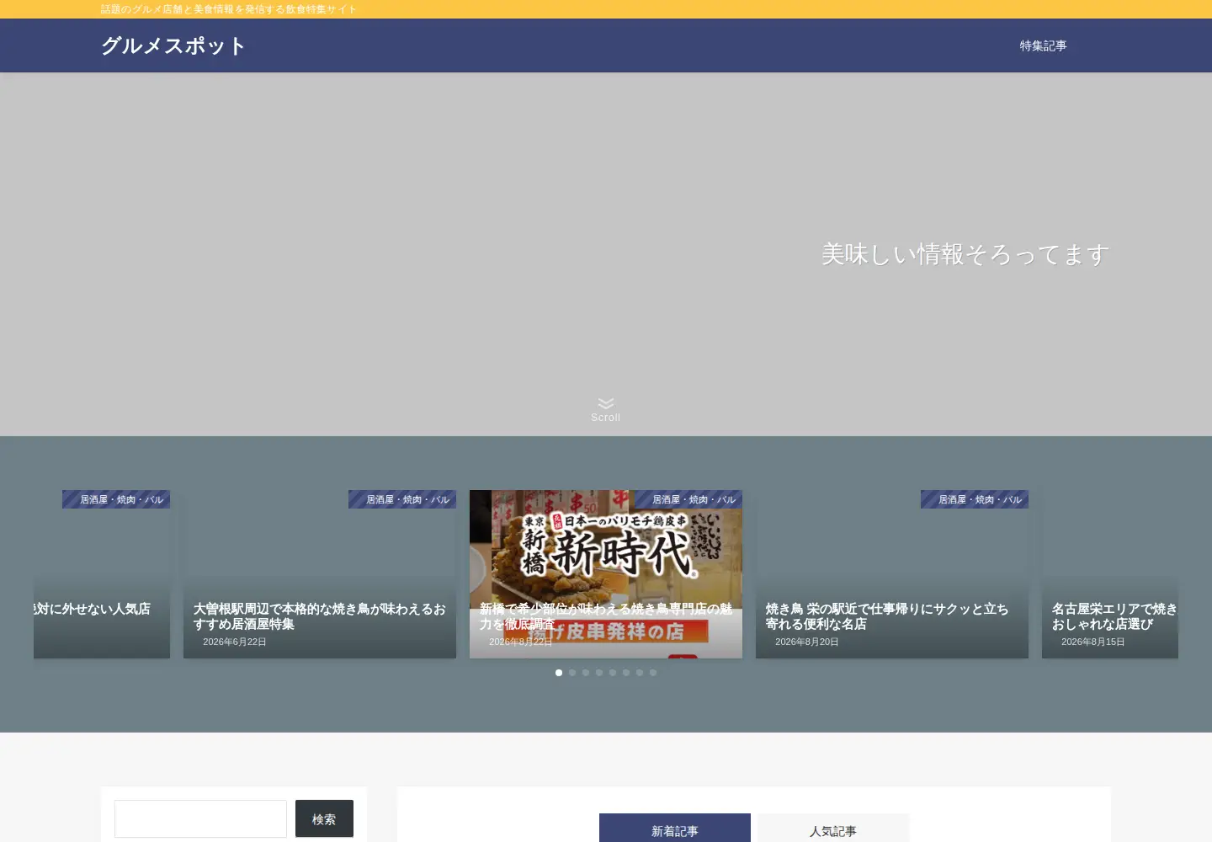Open the 外せない人気店 article title
Viewport: 1212px width, 842px height.
[x=93, y=609]
